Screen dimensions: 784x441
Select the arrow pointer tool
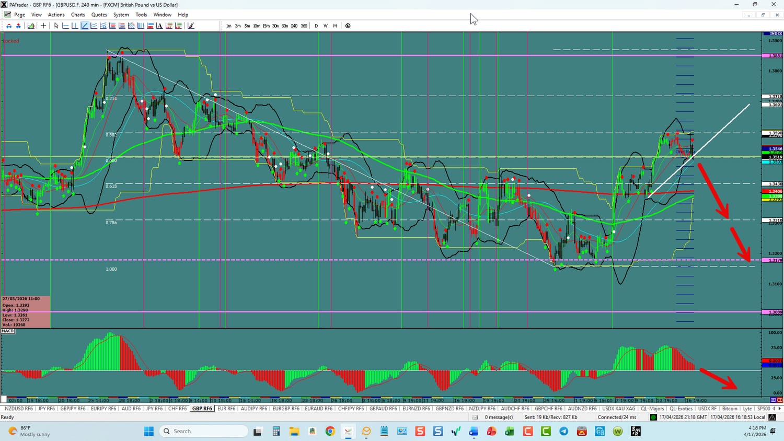(56, 26)
